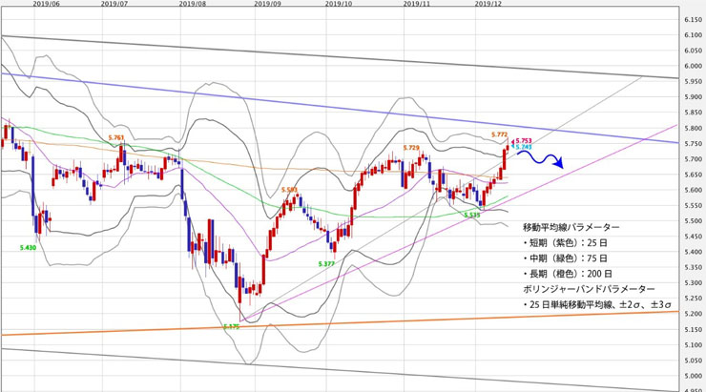Click the 6.150 price axis value
Image resolution: width=706 pixels, height=392 pixels.
[694, 20]
